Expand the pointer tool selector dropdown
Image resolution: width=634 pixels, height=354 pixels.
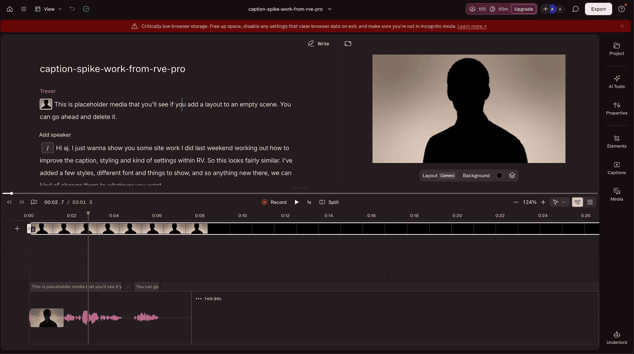click(564, 202)
